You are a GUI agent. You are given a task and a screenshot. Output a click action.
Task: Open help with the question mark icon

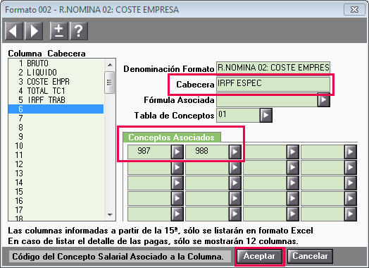[x=79, y=31]
